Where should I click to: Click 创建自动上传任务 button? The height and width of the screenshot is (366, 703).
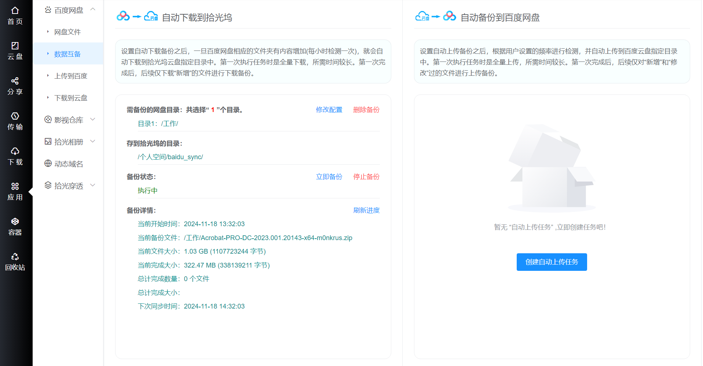552,262
